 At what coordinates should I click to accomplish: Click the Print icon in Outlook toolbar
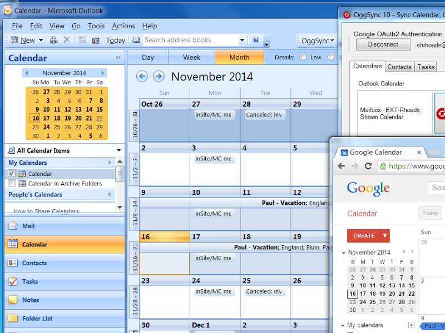(x=54, y=40)
